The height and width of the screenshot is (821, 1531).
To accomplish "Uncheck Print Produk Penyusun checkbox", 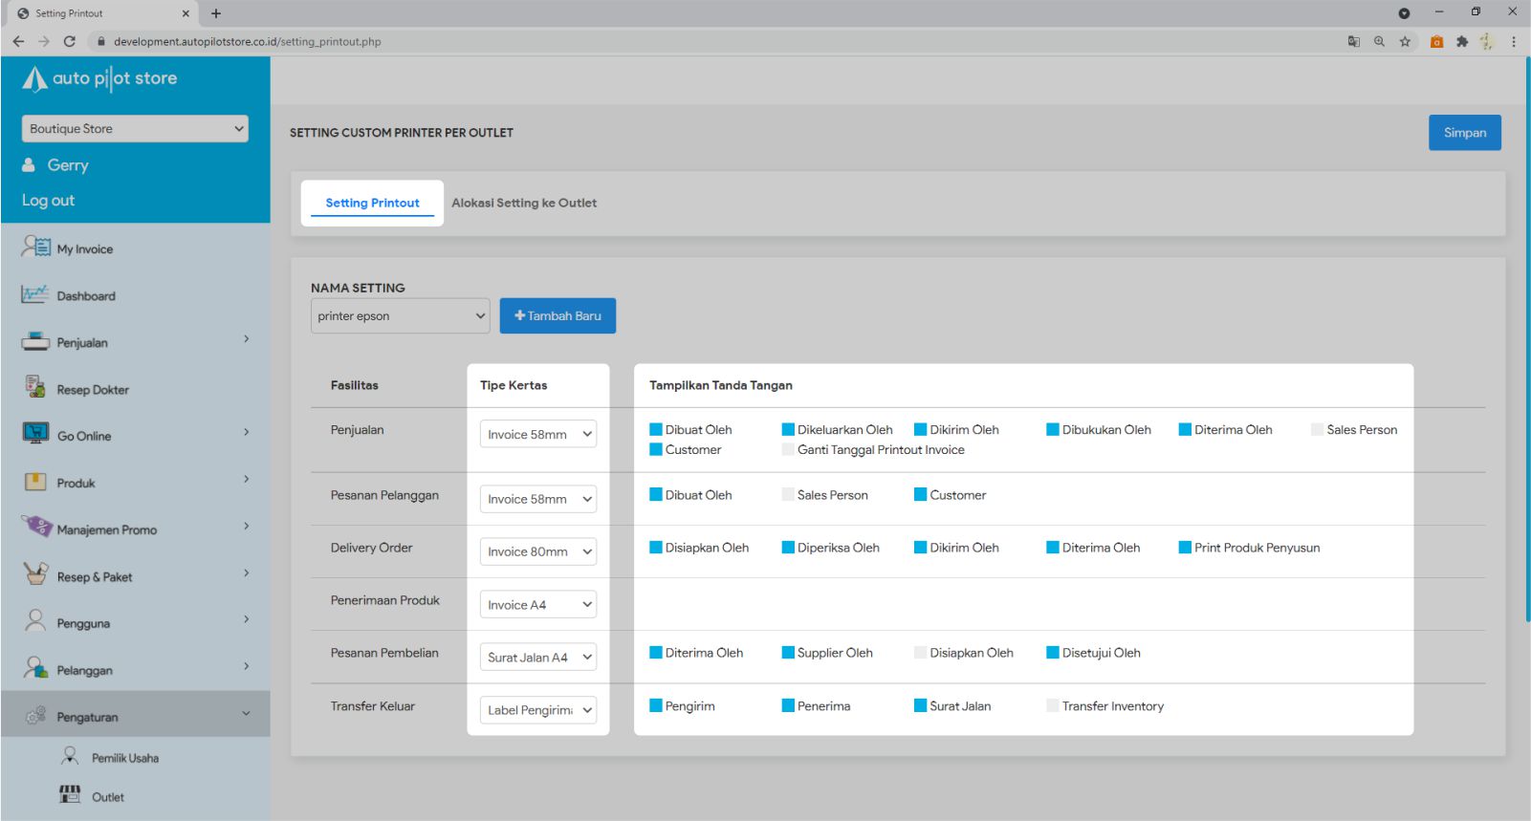I will click(1185, 548).
